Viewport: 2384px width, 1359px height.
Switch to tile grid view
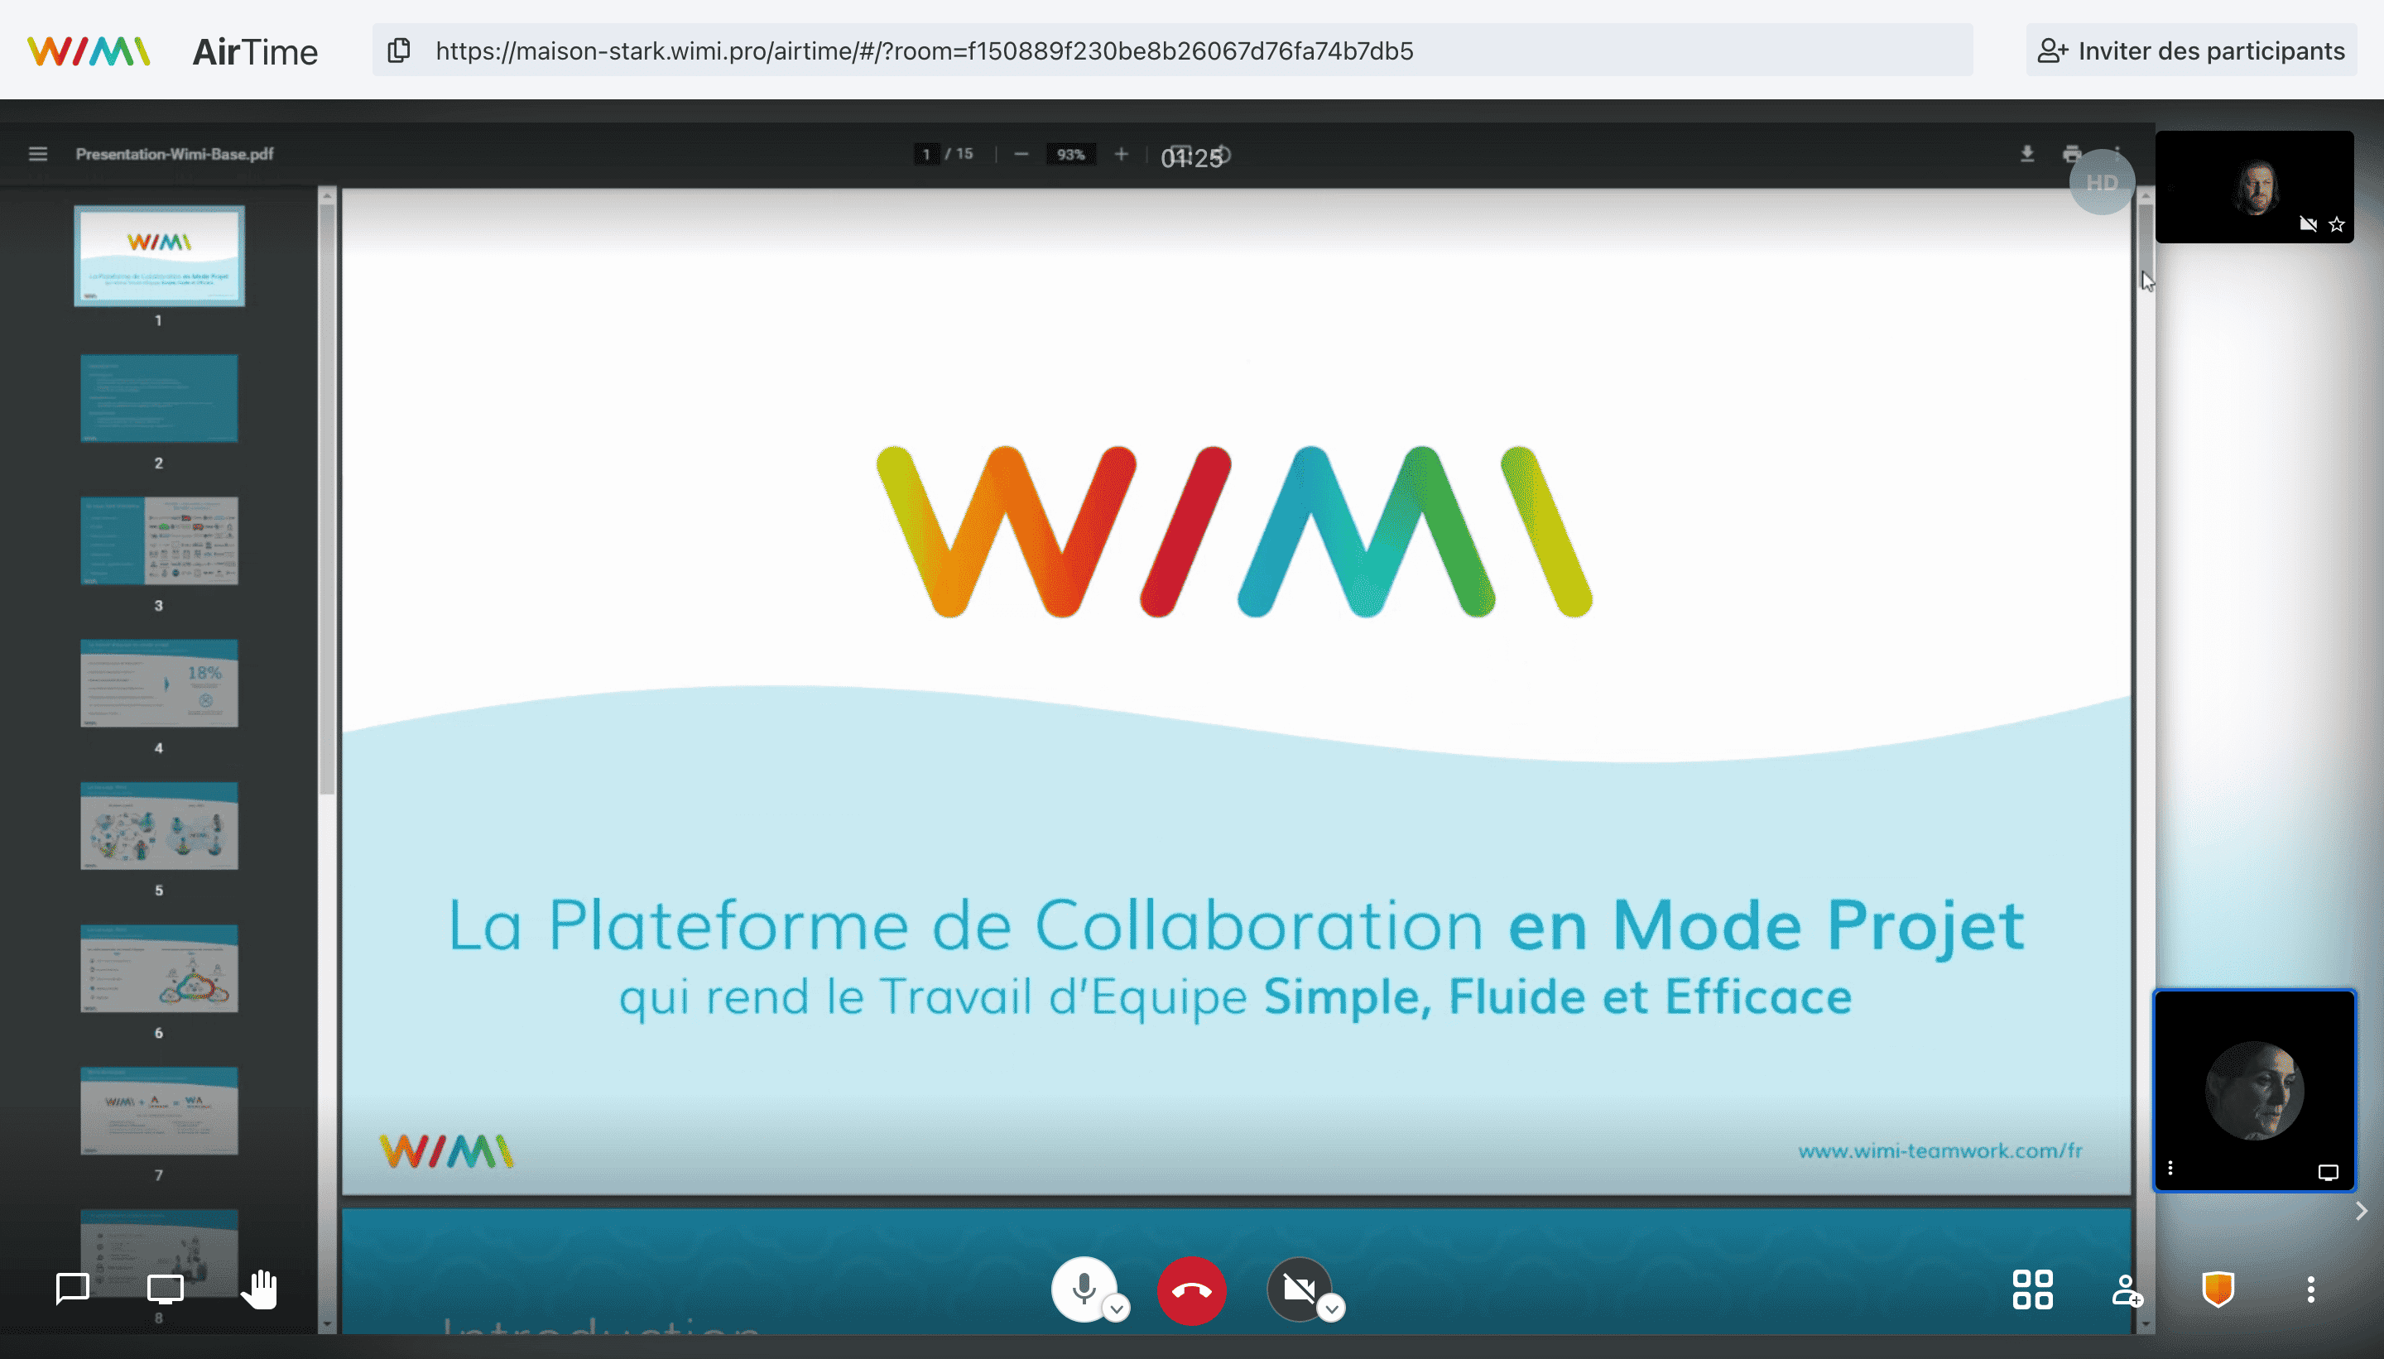(x=2032, y=1289)
